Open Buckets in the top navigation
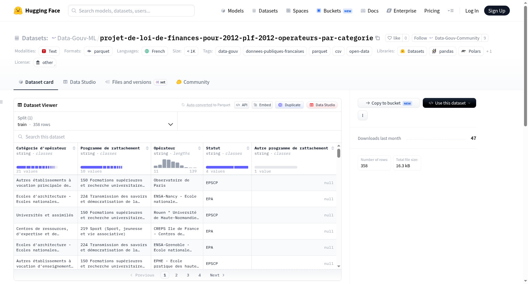 (x=334, y=11)
